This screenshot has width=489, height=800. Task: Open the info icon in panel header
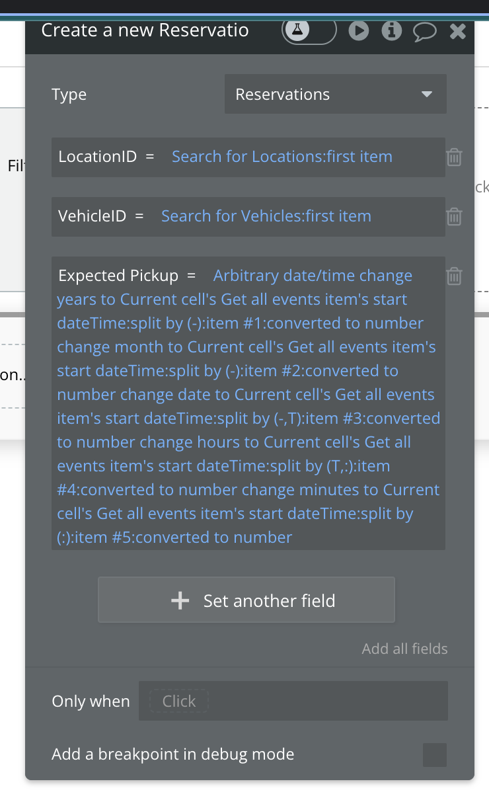click(x=392, y=30)
